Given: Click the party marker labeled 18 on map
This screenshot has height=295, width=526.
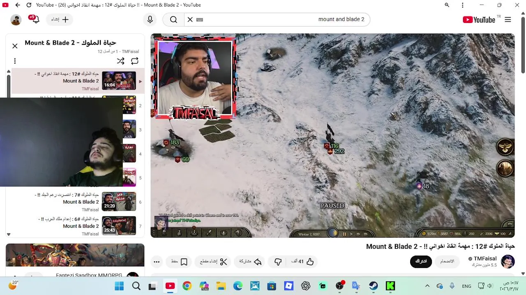Looking at the screenshot, I should coord(423,186).
